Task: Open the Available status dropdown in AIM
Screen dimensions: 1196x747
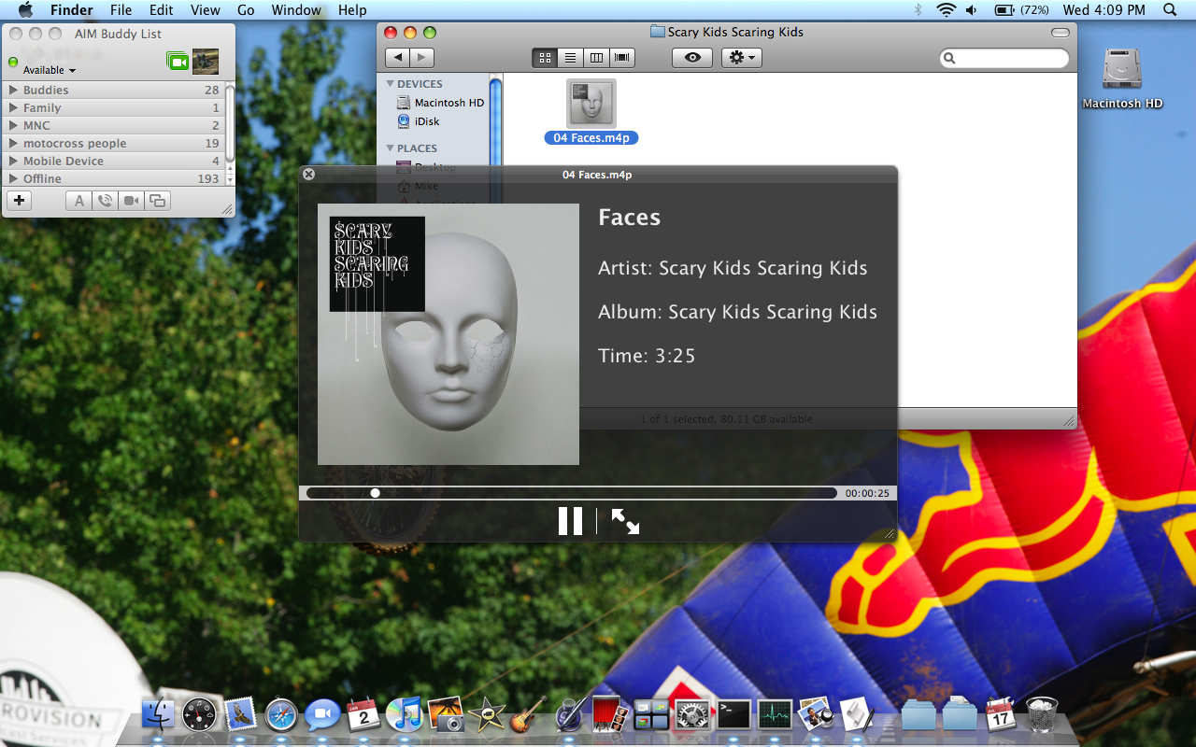Action: [50, 70]
